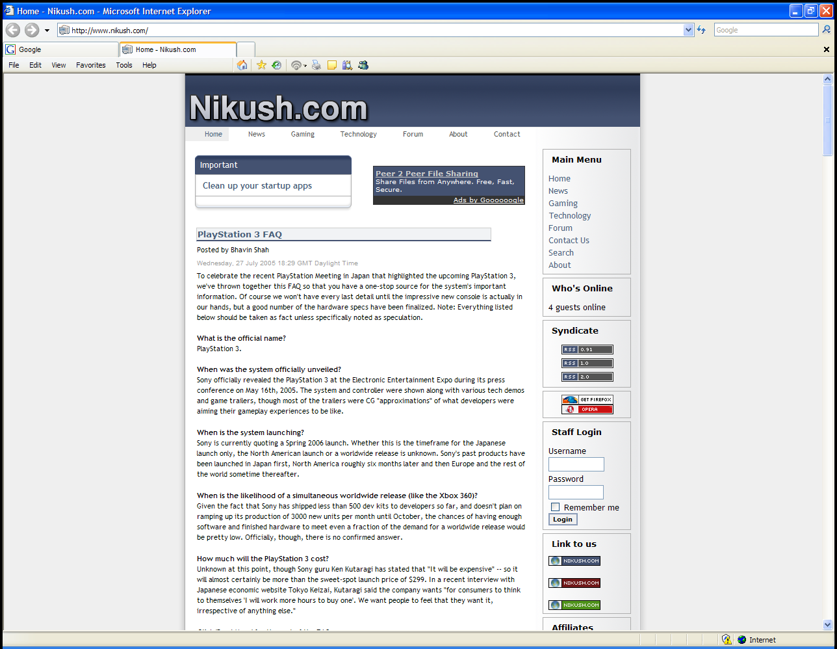837x649 pixels.
Task: Click the green NIKUSH.COM link badge
Action: pyautogui.click(x=574, y=605)
